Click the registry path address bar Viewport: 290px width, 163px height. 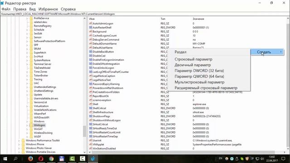pos(145,14)
